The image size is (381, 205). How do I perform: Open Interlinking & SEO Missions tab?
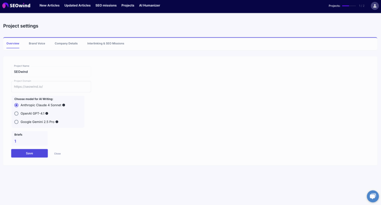[106, 43]
